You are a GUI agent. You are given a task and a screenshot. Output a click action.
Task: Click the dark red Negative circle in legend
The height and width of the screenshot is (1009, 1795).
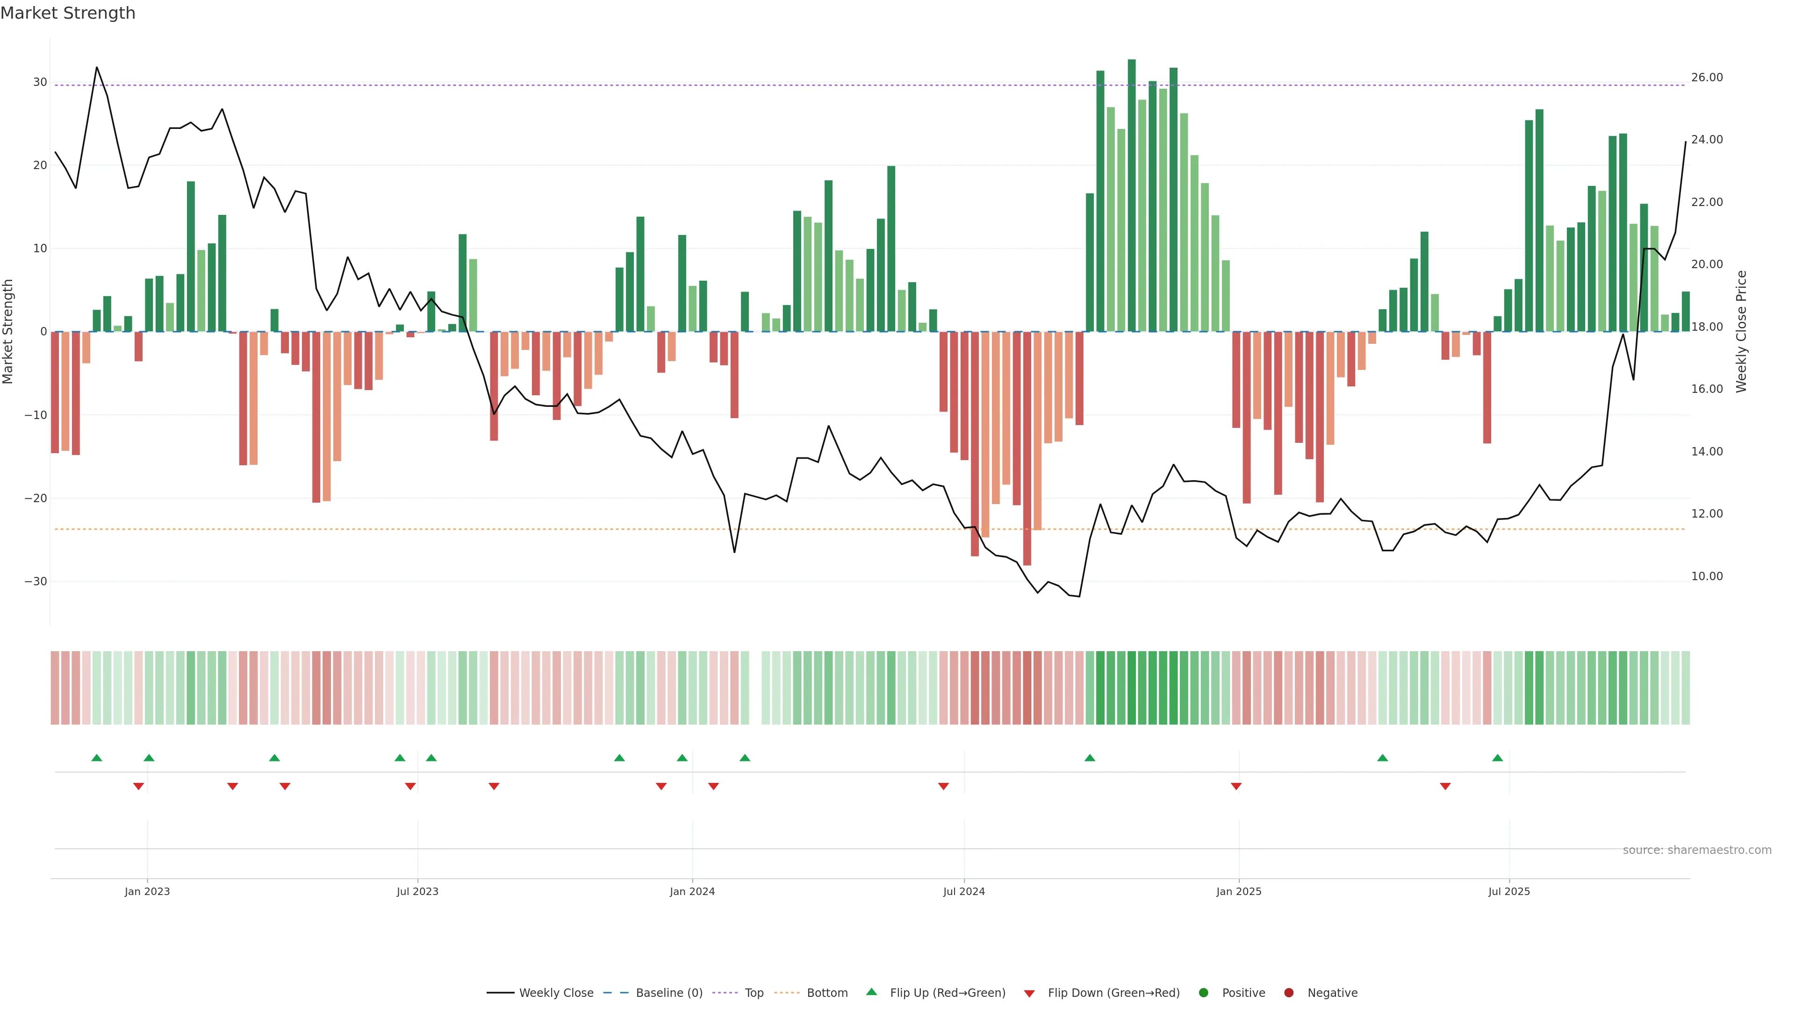1288,993
